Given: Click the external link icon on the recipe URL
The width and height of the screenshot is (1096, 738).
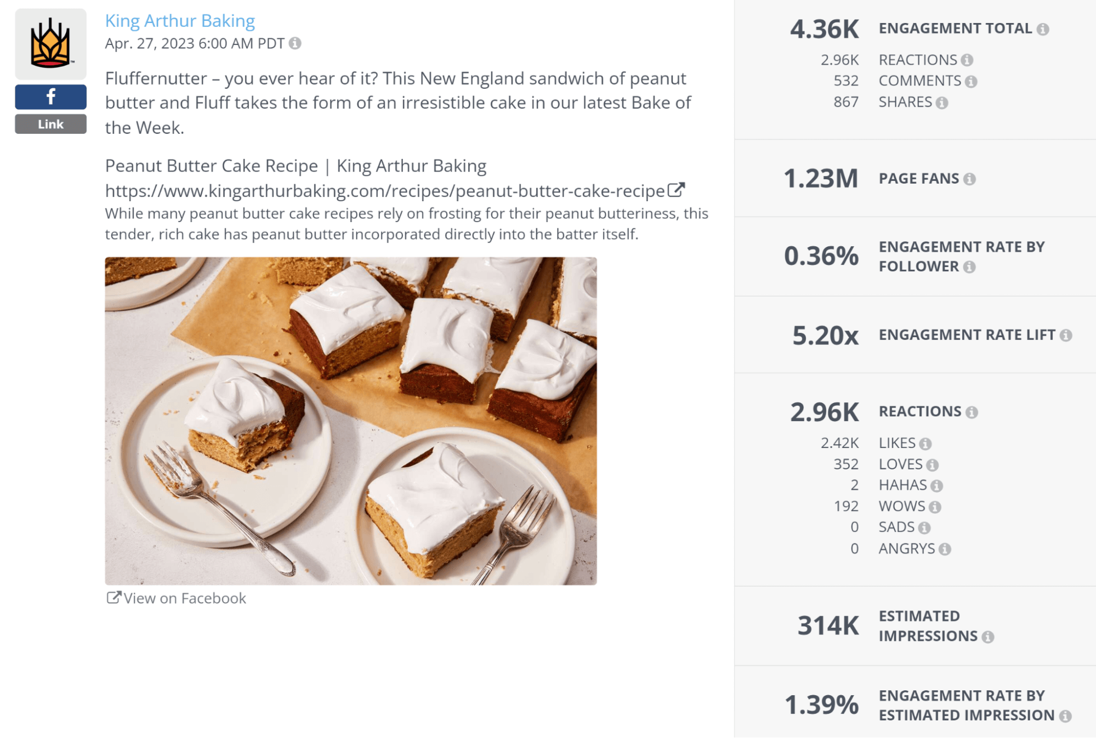Looking at the screenshot, I should [x=678, y=190].
